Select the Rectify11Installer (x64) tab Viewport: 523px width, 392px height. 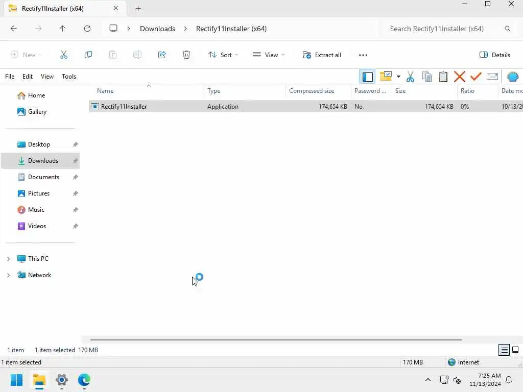pyautogui.click(x=65, y=8)
